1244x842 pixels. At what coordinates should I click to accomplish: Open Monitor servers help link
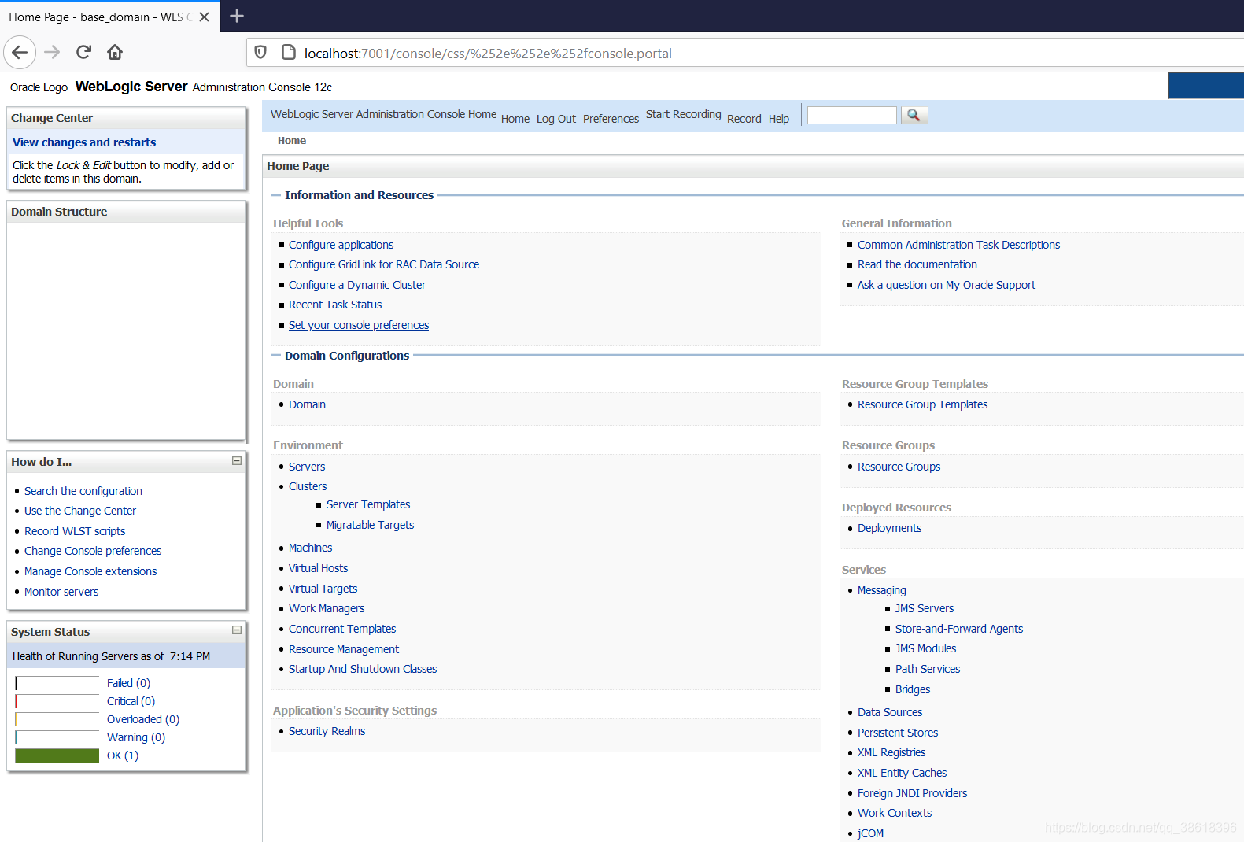(x=61, y=592)
